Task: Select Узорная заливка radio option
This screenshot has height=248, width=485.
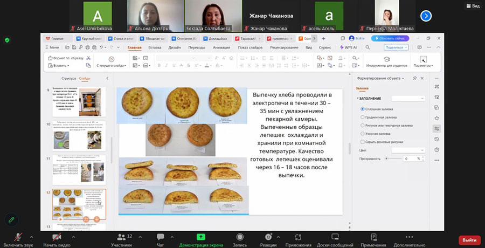Action: click(x=363, y=133)
